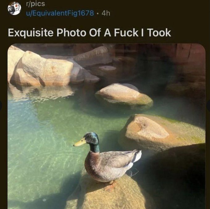Image resolution: width=210 pixels, height=209 pixels.
Task: Open the r/pics community avatar icon
Action: [x=14, y=8]
